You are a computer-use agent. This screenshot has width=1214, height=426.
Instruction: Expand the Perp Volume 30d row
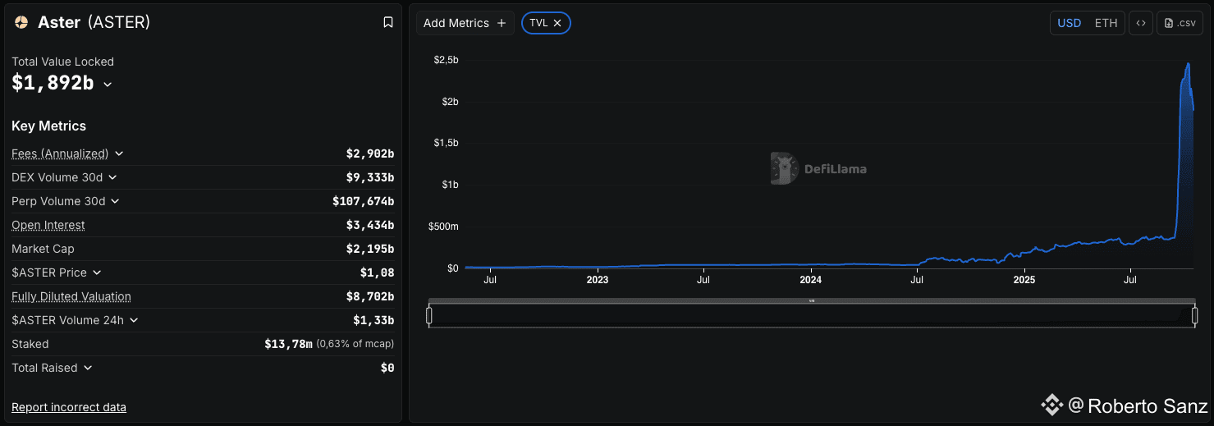point(115,201)
